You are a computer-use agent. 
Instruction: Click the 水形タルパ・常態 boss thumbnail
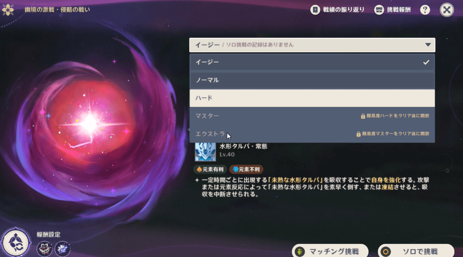coord(205,152)
